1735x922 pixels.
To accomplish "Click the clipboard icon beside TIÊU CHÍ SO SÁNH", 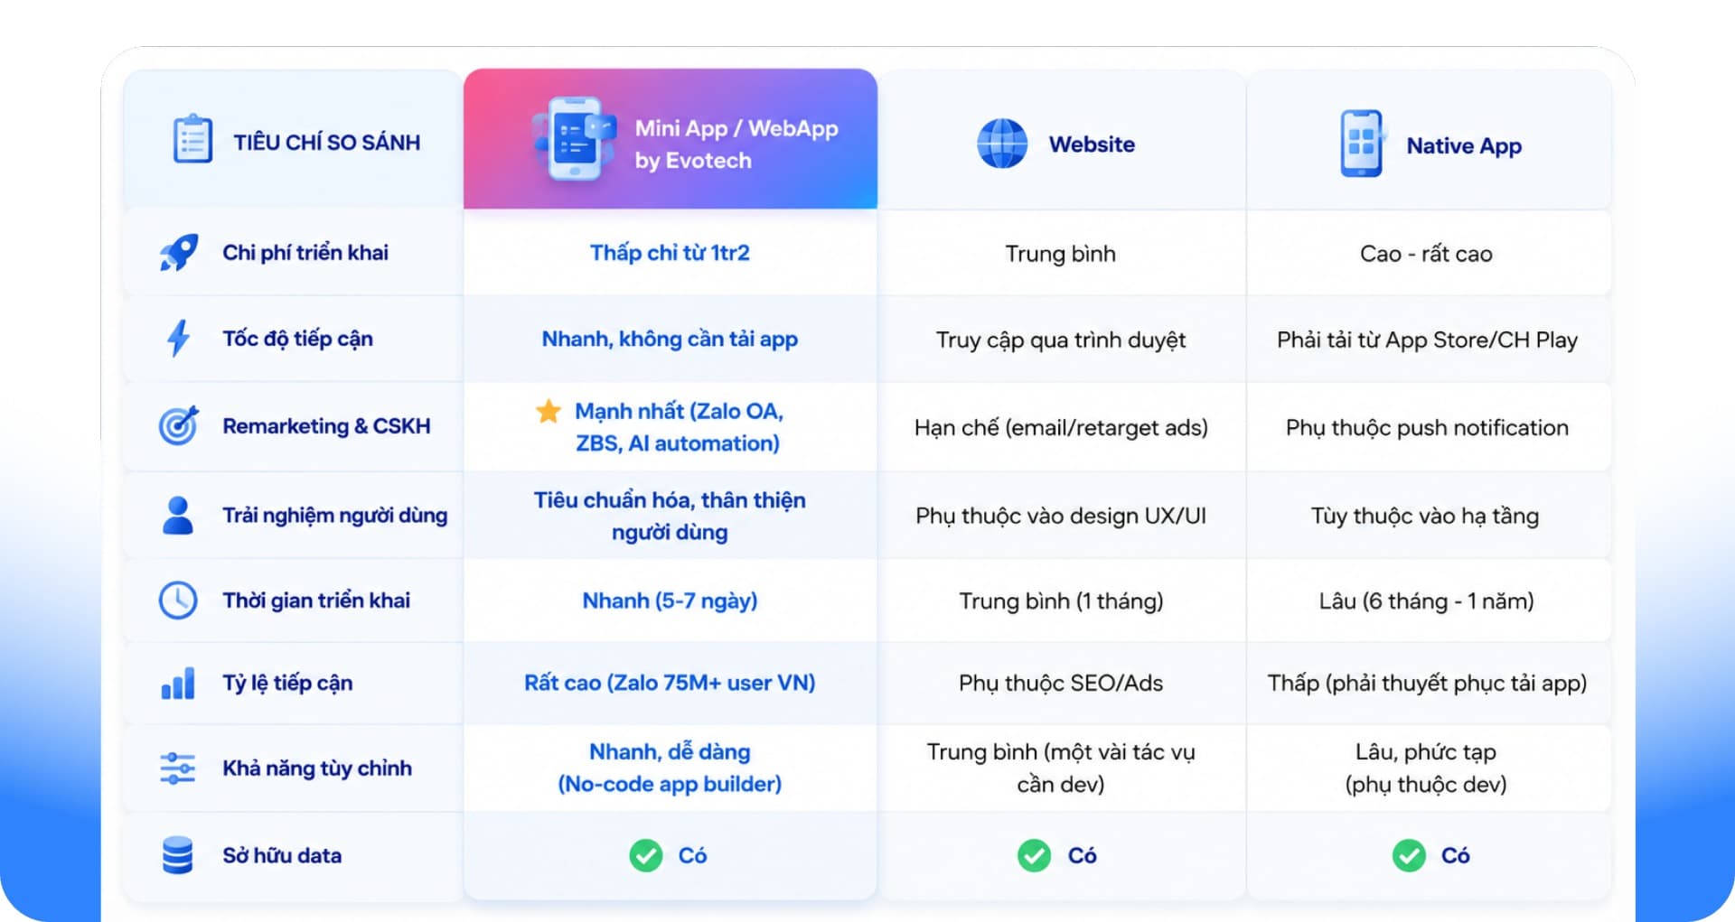I will (x=192, y=139).
